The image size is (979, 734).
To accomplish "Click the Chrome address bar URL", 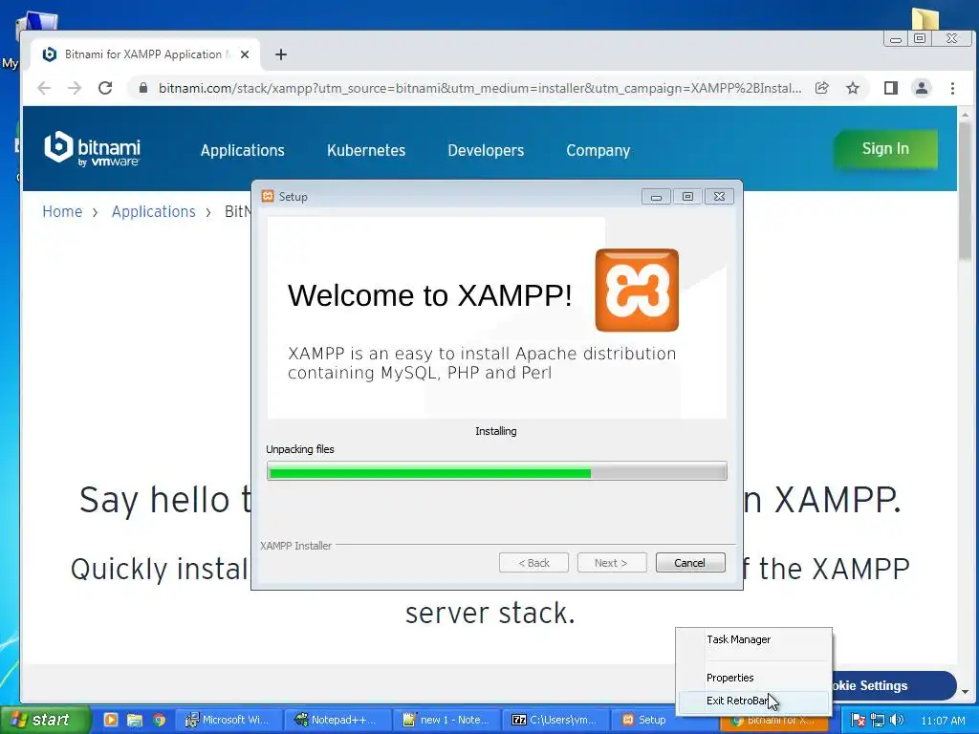I will 480,88.
